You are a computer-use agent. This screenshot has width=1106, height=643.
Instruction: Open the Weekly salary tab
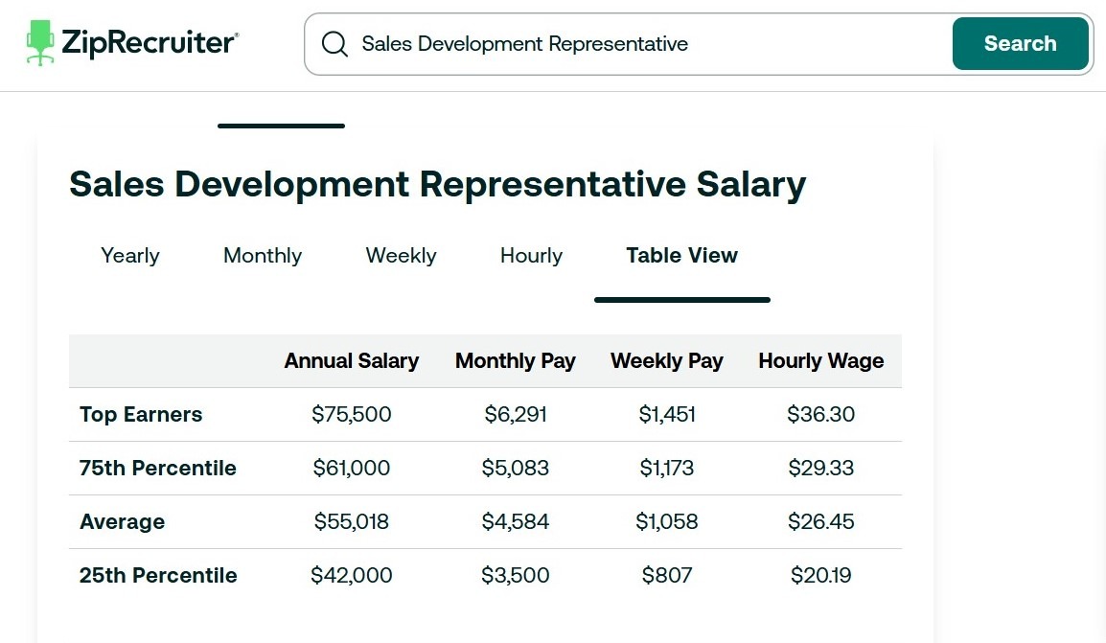(401, 256)
